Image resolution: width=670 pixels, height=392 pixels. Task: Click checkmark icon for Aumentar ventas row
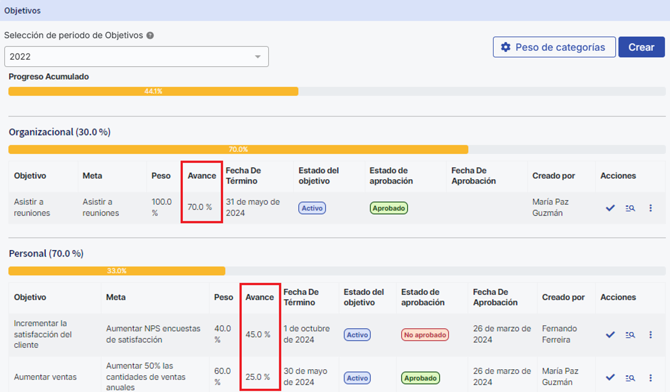click(x=610, y=377)
